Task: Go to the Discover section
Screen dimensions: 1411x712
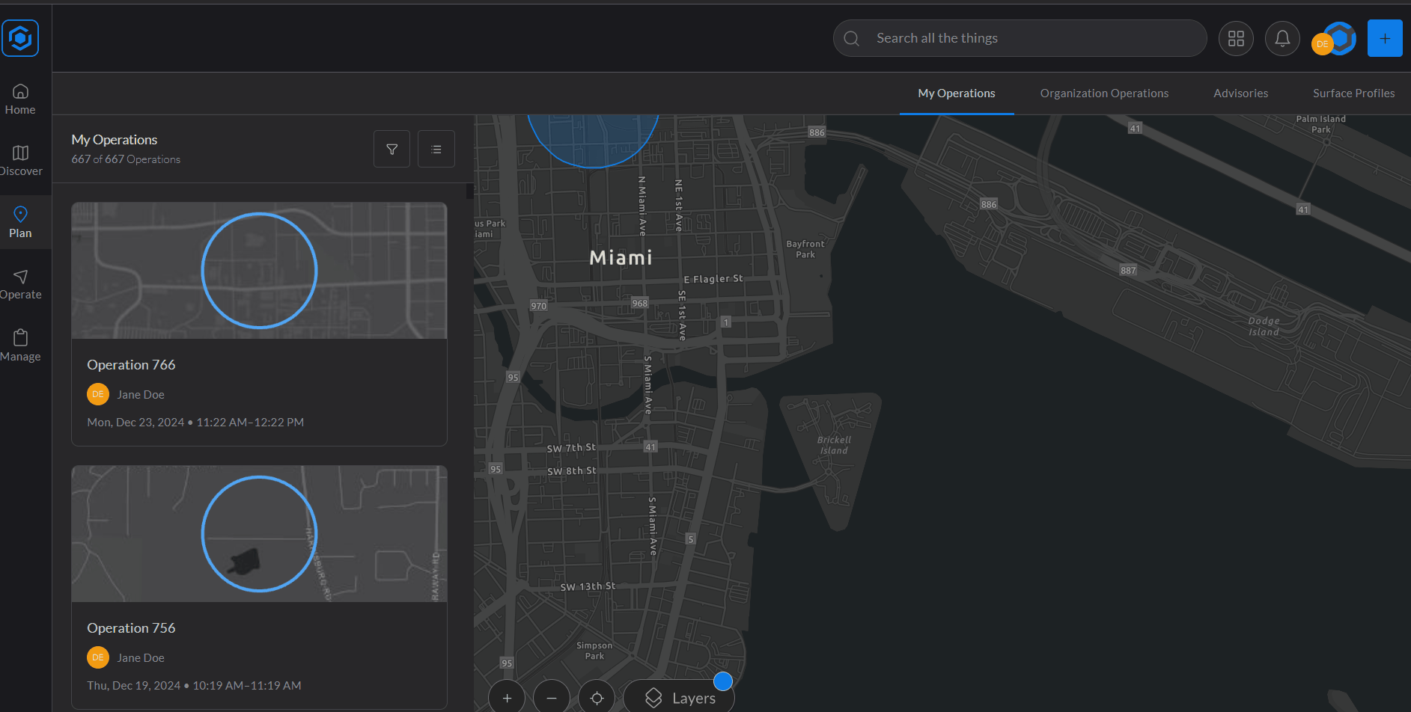Action: coord(20,161)
